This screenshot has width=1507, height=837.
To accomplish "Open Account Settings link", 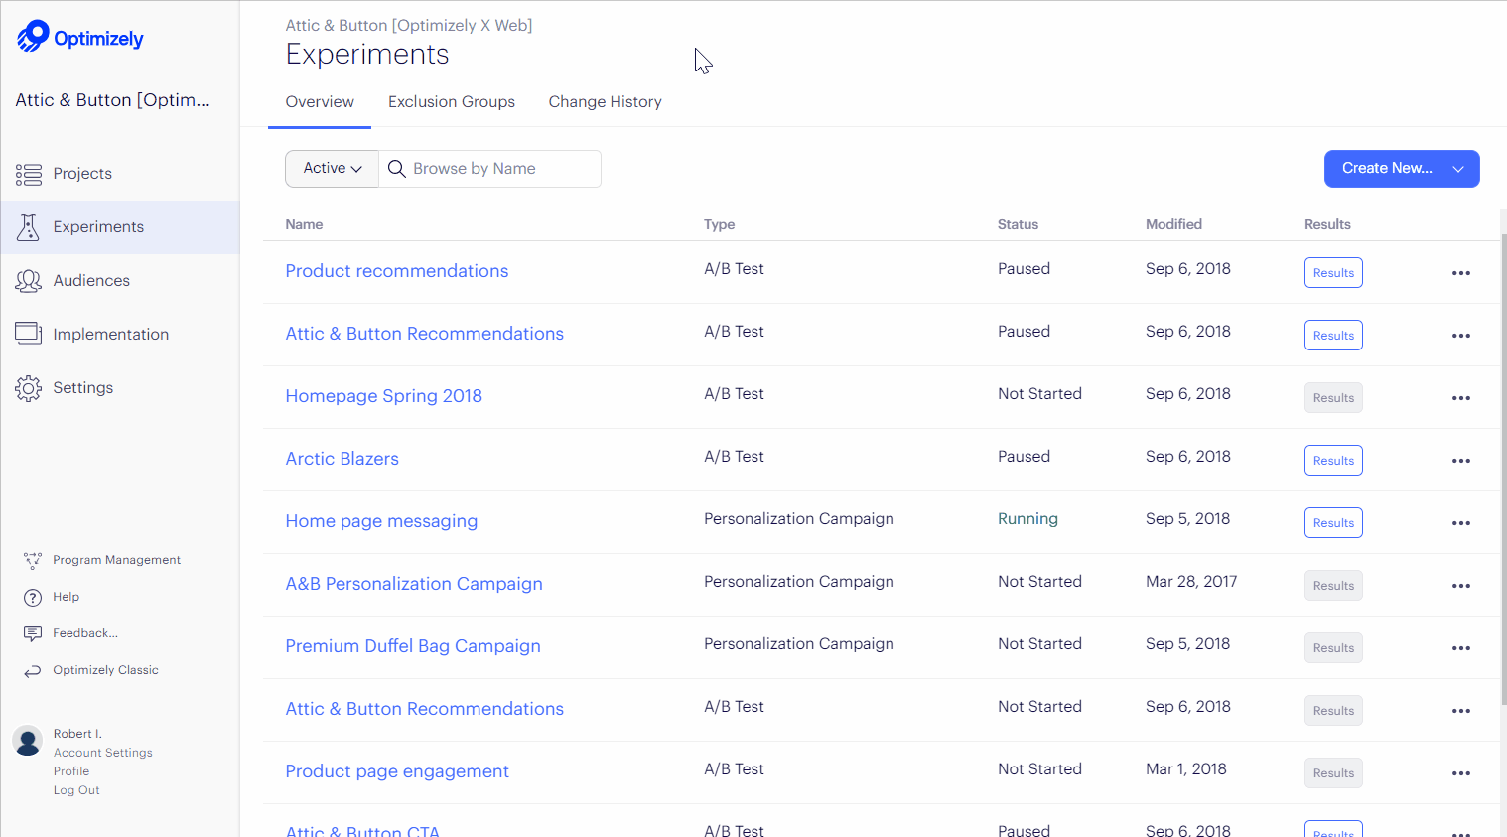I will tap(103, 753).
